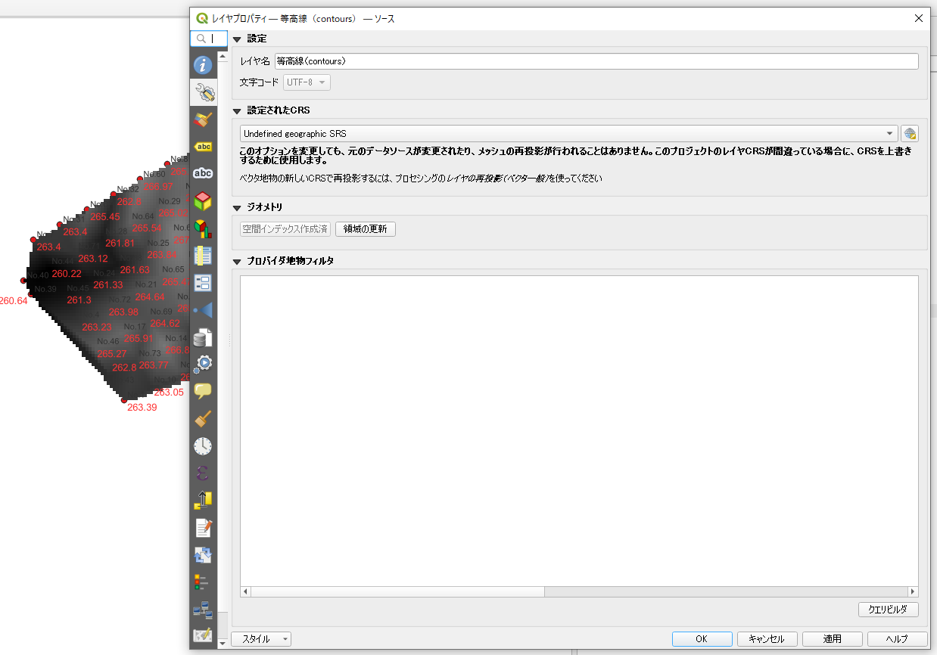Open the Legend page in the sidebar
The height and width of the screenshot is (655, 937).
(203, 582)
